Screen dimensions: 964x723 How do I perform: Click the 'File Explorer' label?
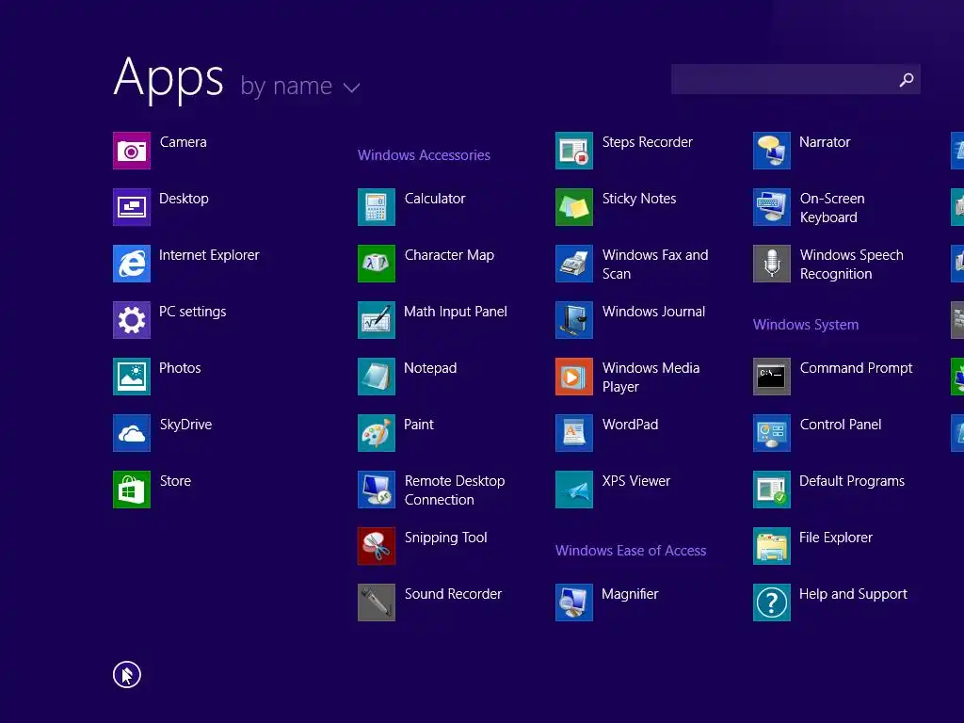(x=836, y=538)
